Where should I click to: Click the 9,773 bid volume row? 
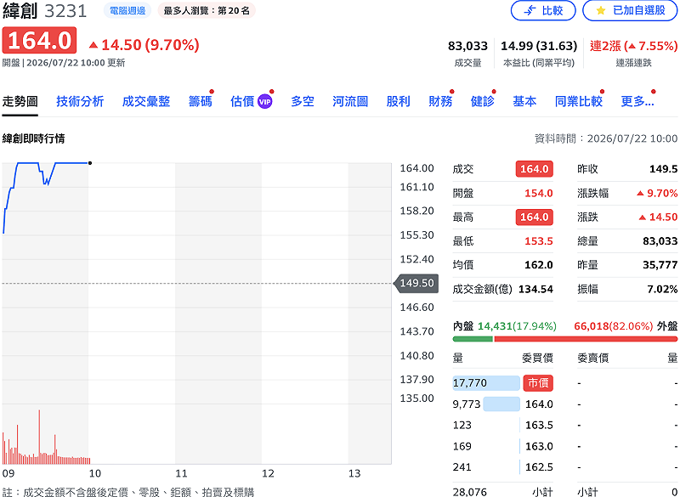(502, 404)
